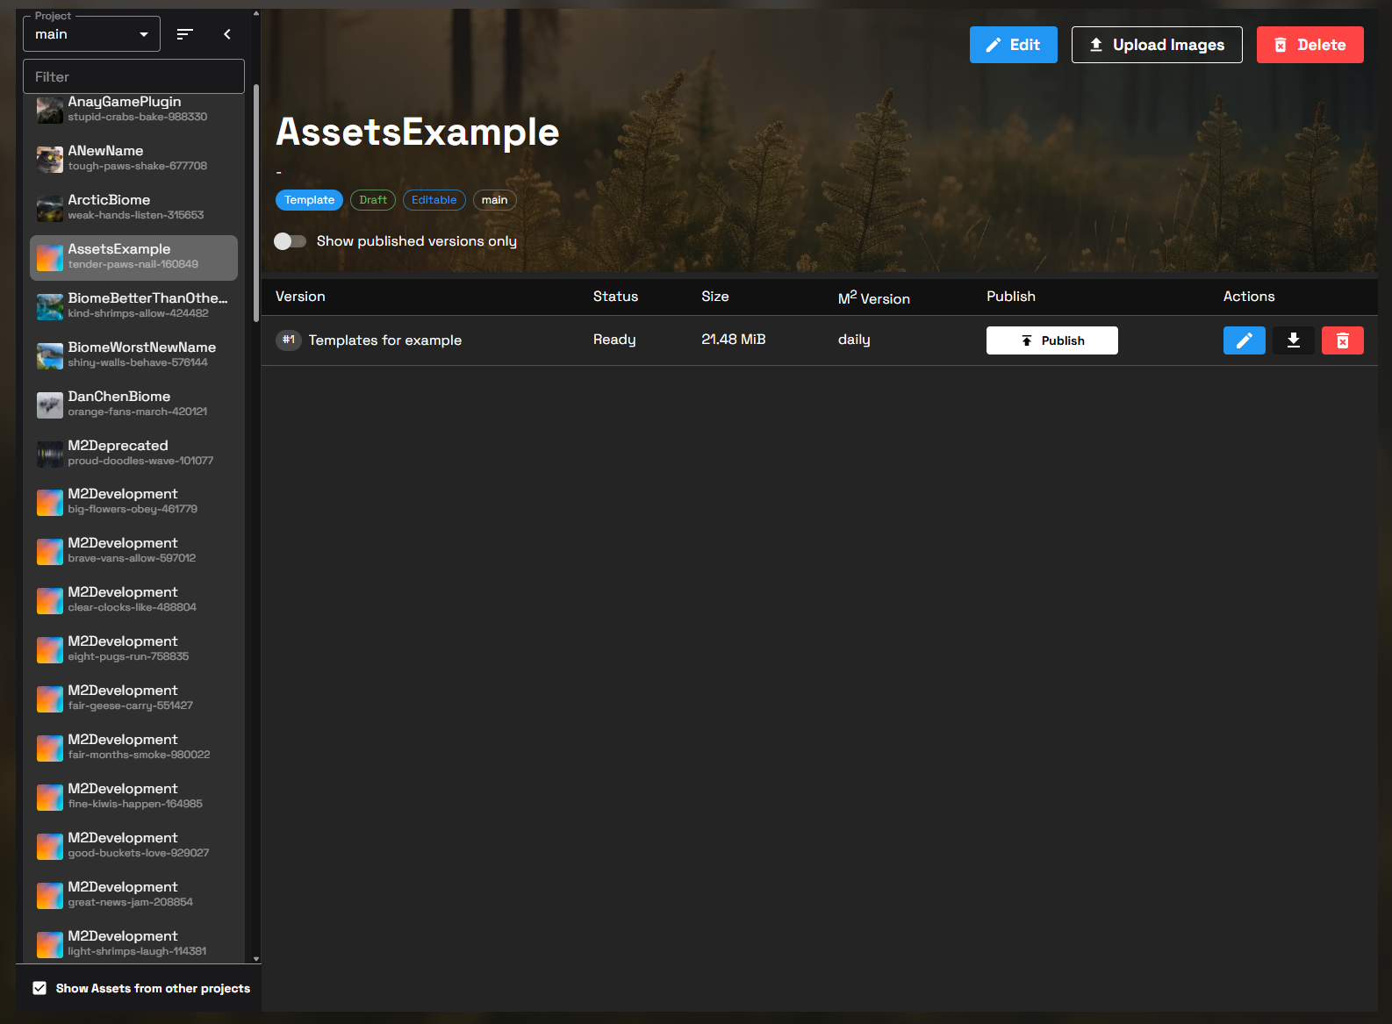This screenshot has width=1392, height=1024.
Task: Click the ANewName cat thumbnail icon
Action: click(x=49, y=160)
